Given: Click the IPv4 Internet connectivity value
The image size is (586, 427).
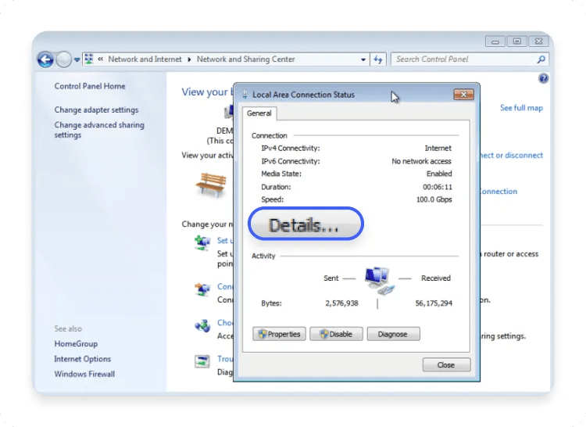Looking at the screenshot, I should point(438,148).
